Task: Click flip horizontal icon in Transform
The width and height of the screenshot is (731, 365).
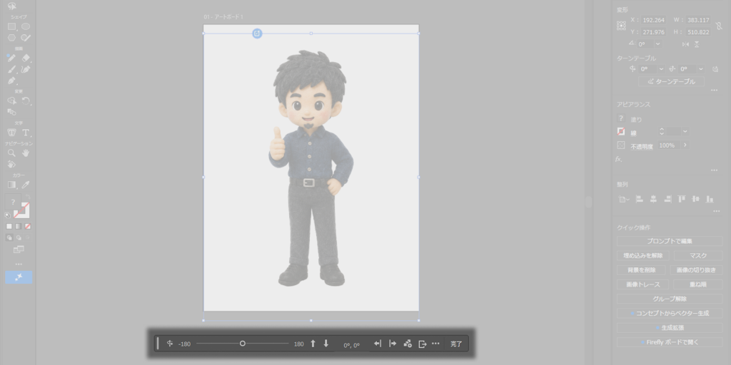Action: click(685, 44)
